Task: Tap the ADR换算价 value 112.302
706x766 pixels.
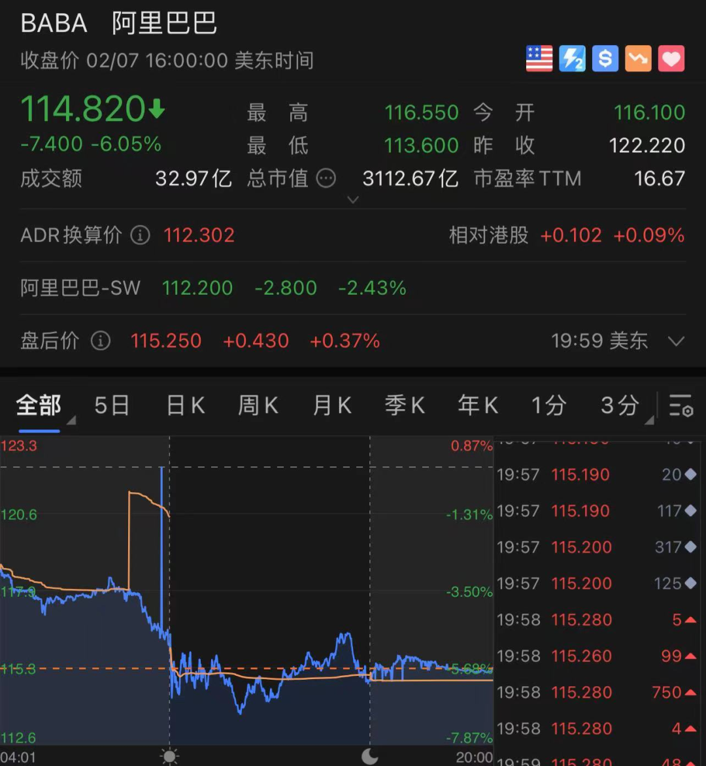Action: pyautogui.click(x=199, y=235)
